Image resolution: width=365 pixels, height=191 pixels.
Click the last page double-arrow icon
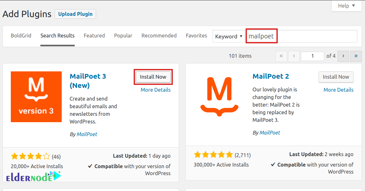click(356, 56)
